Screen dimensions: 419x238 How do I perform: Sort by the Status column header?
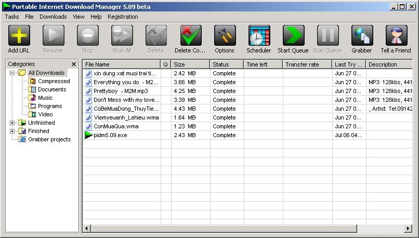pyautogui.click(x=227, y=64)
